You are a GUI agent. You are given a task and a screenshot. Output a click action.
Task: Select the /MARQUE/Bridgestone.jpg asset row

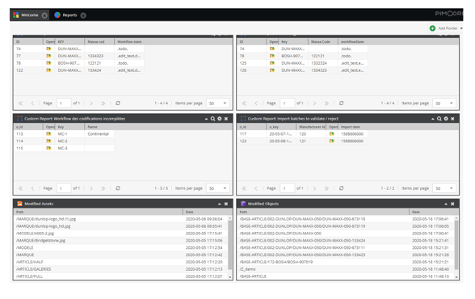point(121,241)
